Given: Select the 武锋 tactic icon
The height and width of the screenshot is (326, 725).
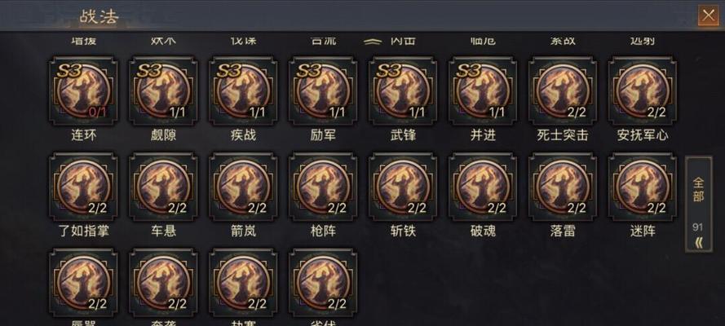Looking at the screenshot, I should click(x=403, y=91).
